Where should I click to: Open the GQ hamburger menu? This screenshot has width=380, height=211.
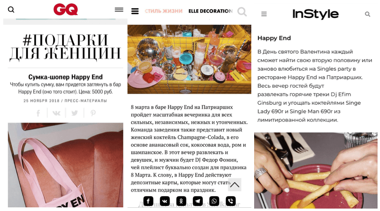119,10
